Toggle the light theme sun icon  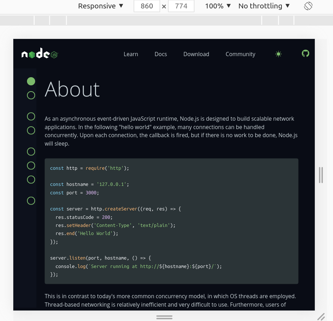click(x=278, y=54)
